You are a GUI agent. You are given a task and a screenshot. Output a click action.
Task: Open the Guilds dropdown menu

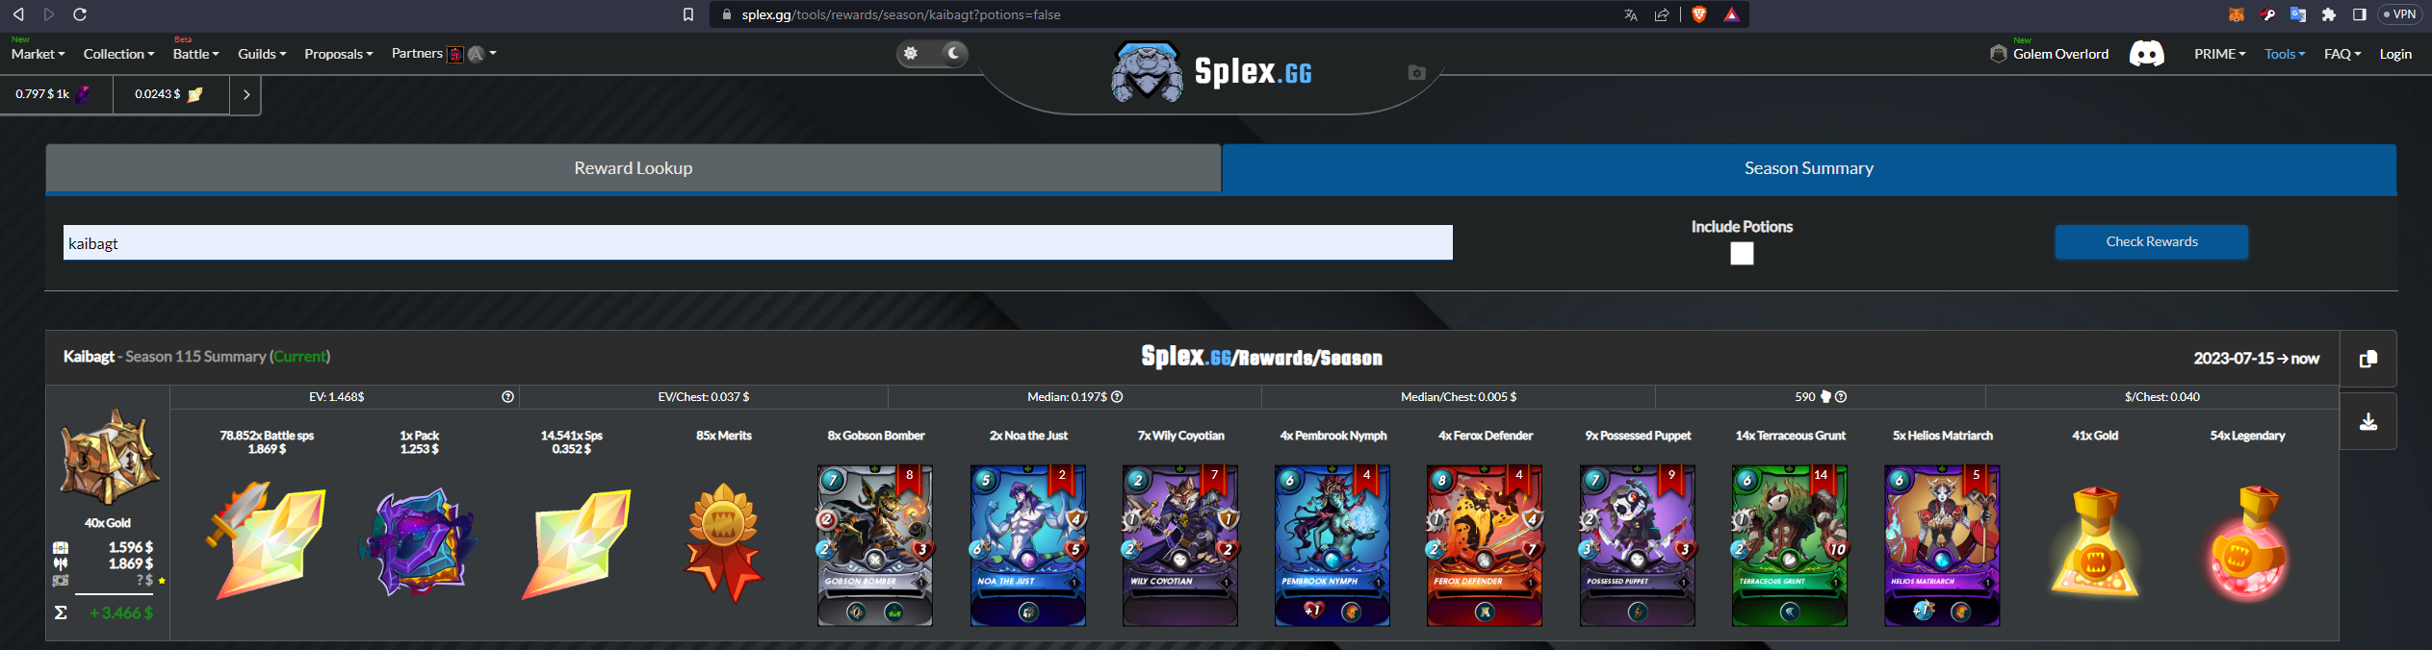262,54
